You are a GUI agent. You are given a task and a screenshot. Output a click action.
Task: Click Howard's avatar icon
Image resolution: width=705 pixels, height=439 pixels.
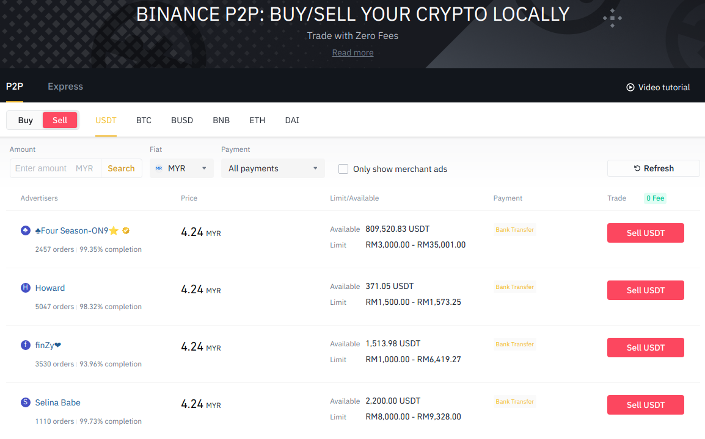(26, 288)
